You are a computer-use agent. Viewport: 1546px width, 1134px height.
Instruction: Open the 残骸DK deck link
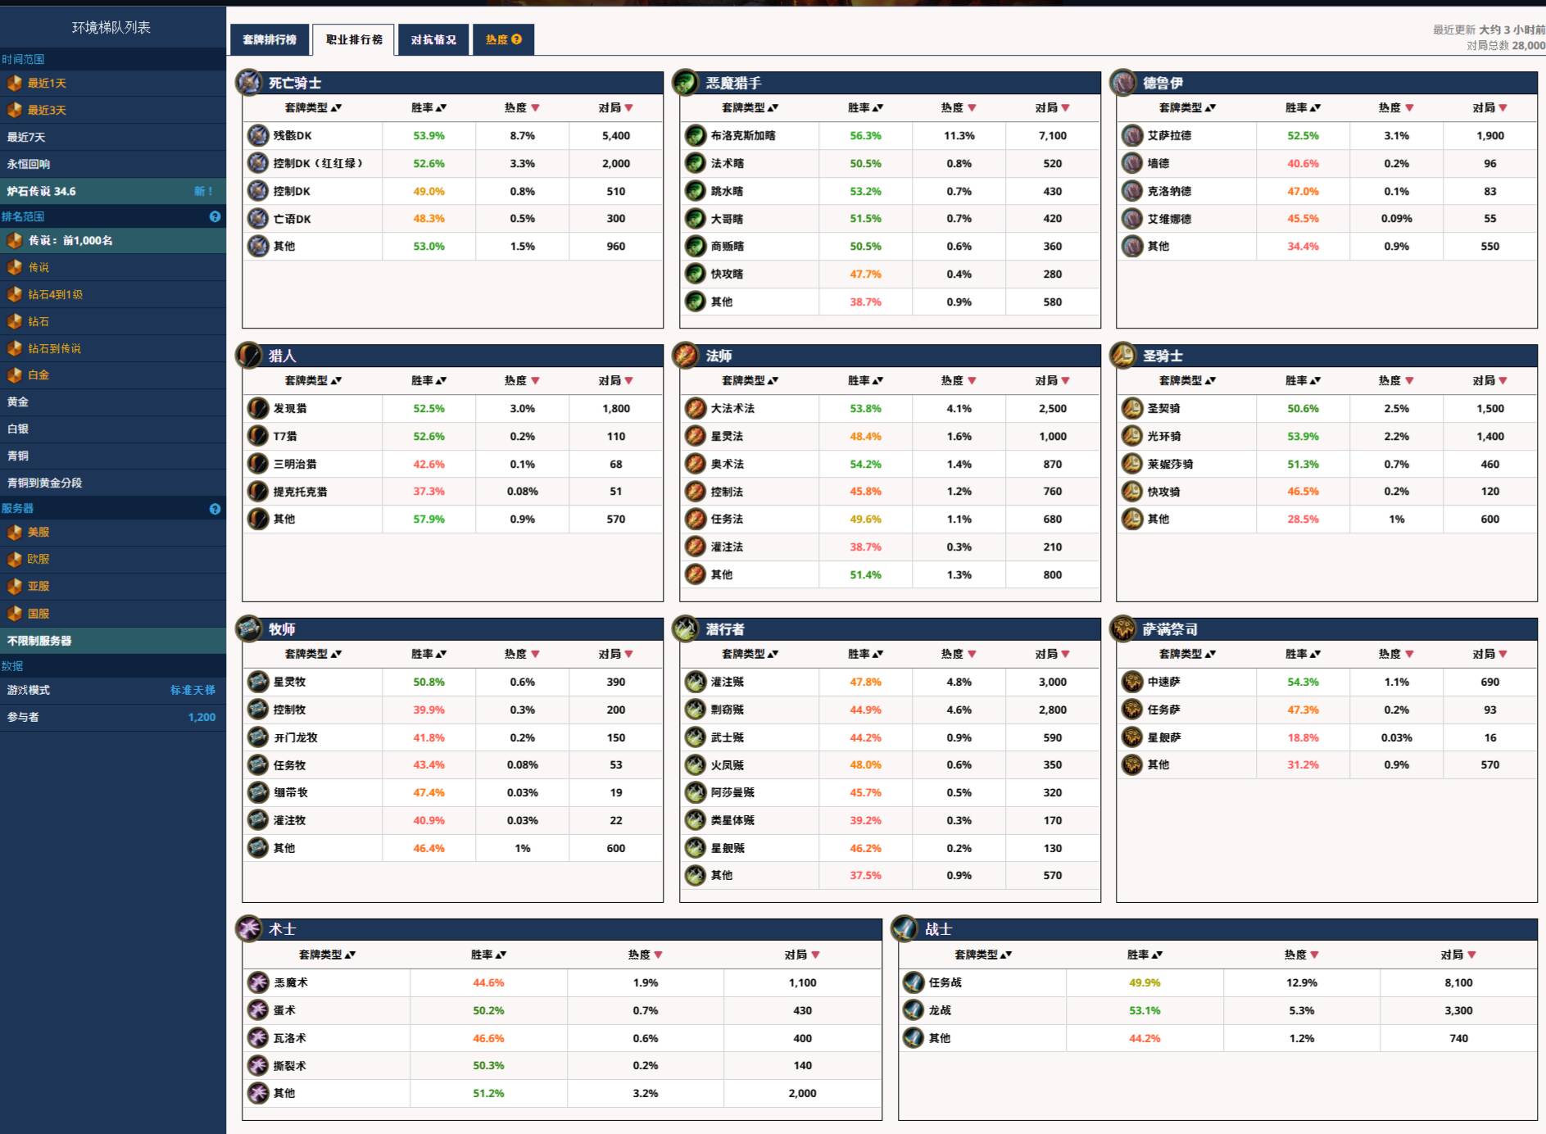point(292,136)
